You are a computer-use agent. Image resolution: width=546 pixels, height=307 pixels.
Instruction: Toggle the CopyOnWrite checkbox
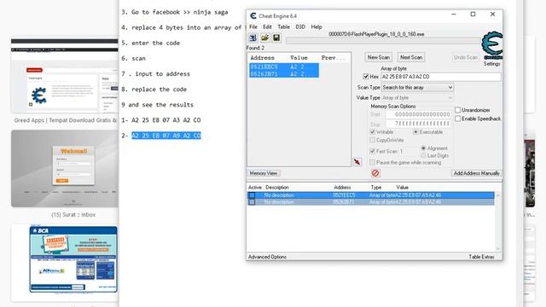coord(372,140)
